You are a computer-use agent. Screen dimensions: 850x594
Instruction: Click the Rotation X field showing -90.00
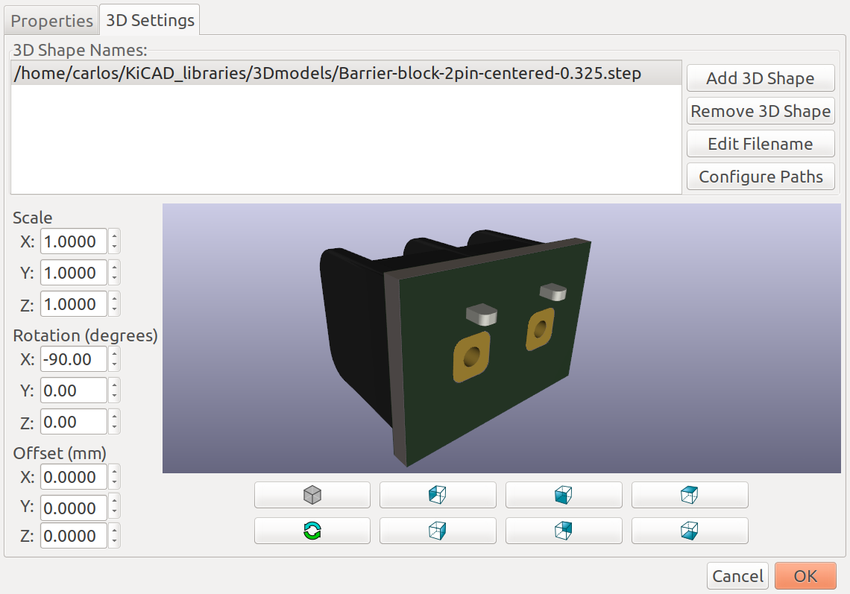74,358
